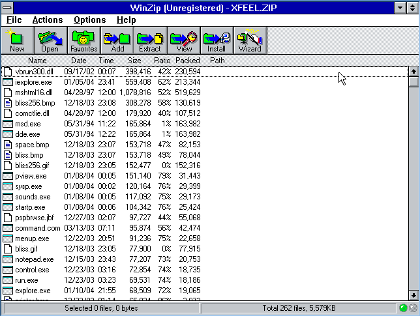Select the bliss.gif file icon
Viewport: 420px width, 316px height.
click(x=8, y=249)
